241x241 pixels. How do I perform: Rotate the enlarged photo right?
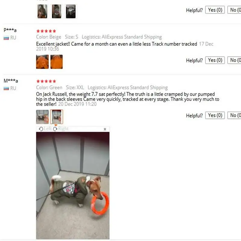point(61,129)
